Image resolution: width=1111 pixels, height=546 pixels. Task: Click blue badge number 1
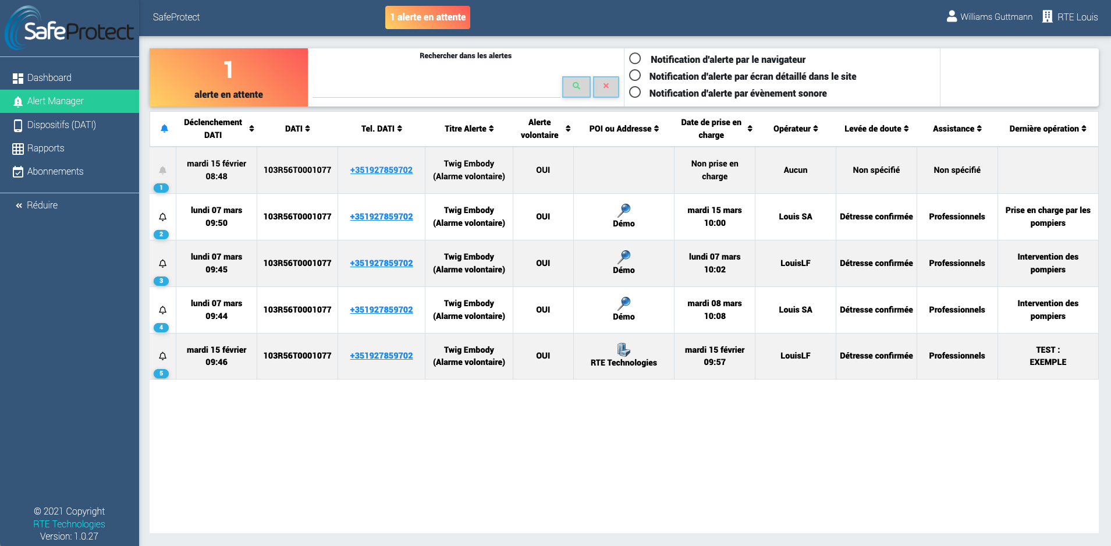pyautogui.click(x=161, y=187)
